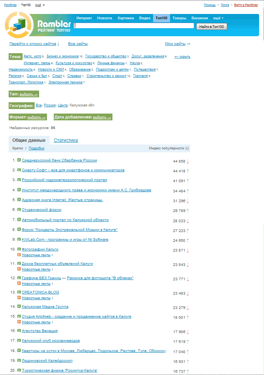
Task: Click stats icon next to Российский гидрометеорологический портал
Action: (19, 180)
